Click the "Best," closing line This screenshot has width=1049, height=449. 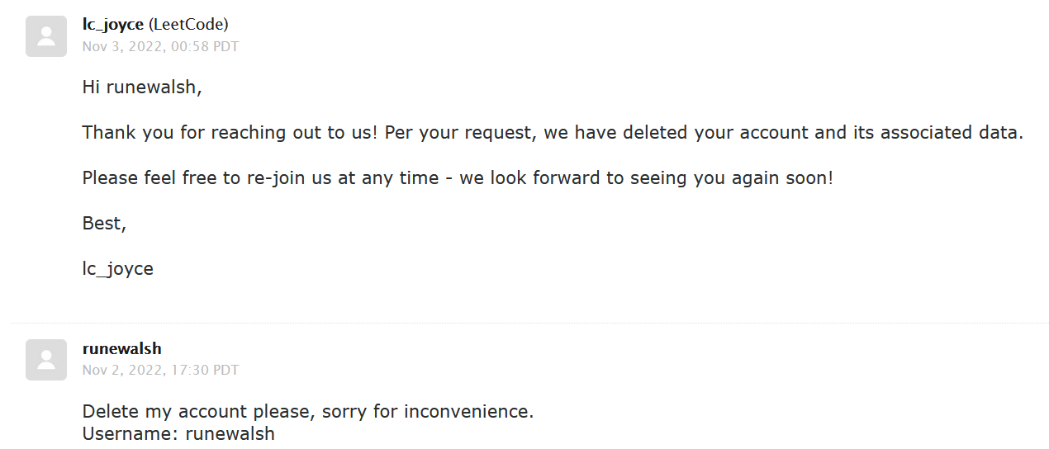click(x=104, y=223)
